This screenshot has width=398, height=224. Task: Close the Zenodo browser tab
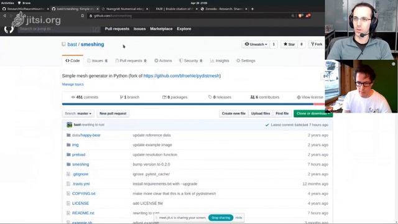[246, 9]
